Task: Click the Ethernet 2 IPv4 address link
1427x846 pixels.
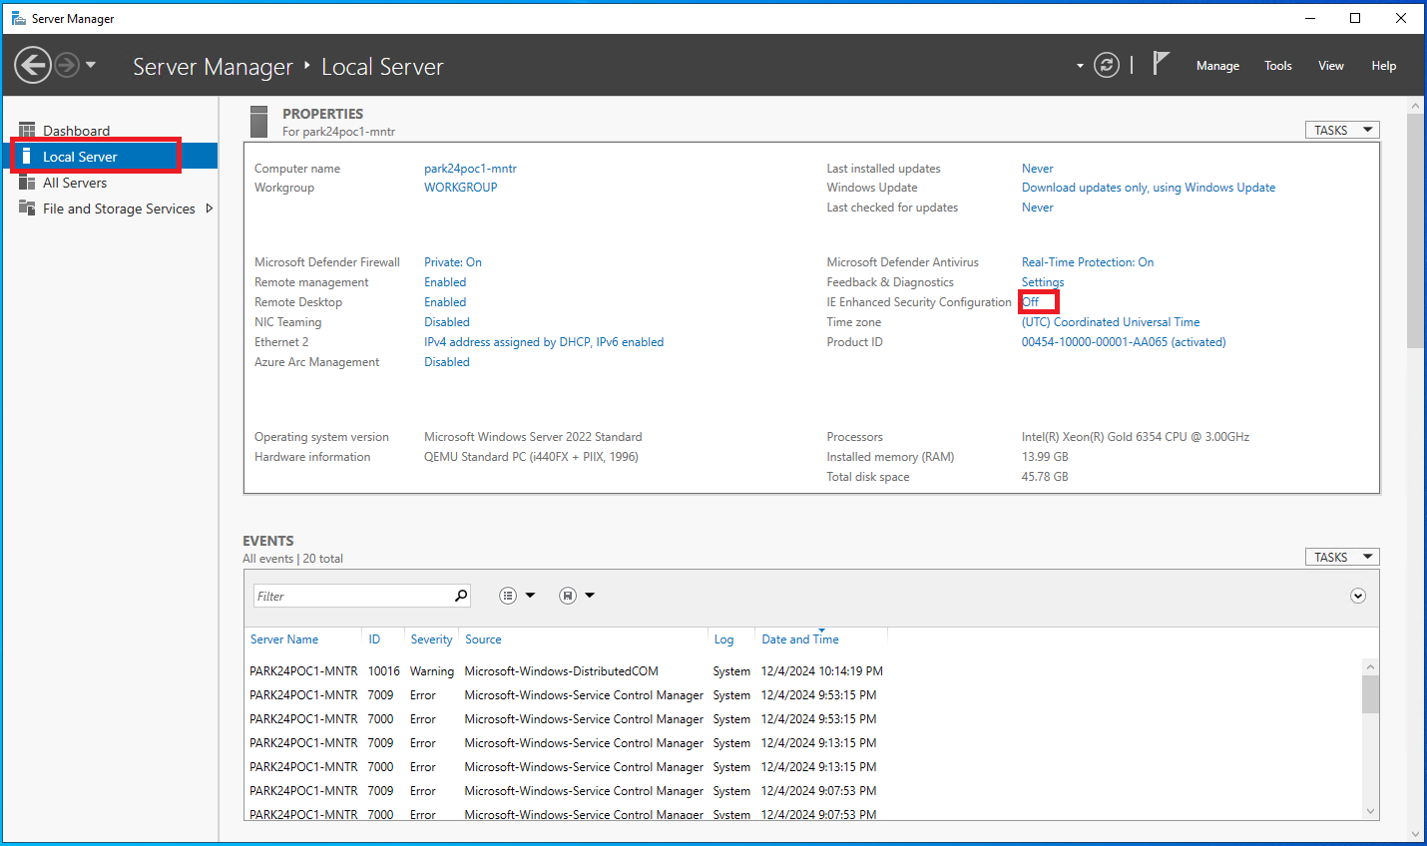Action: pyautogui.click(x=544, y=342)
